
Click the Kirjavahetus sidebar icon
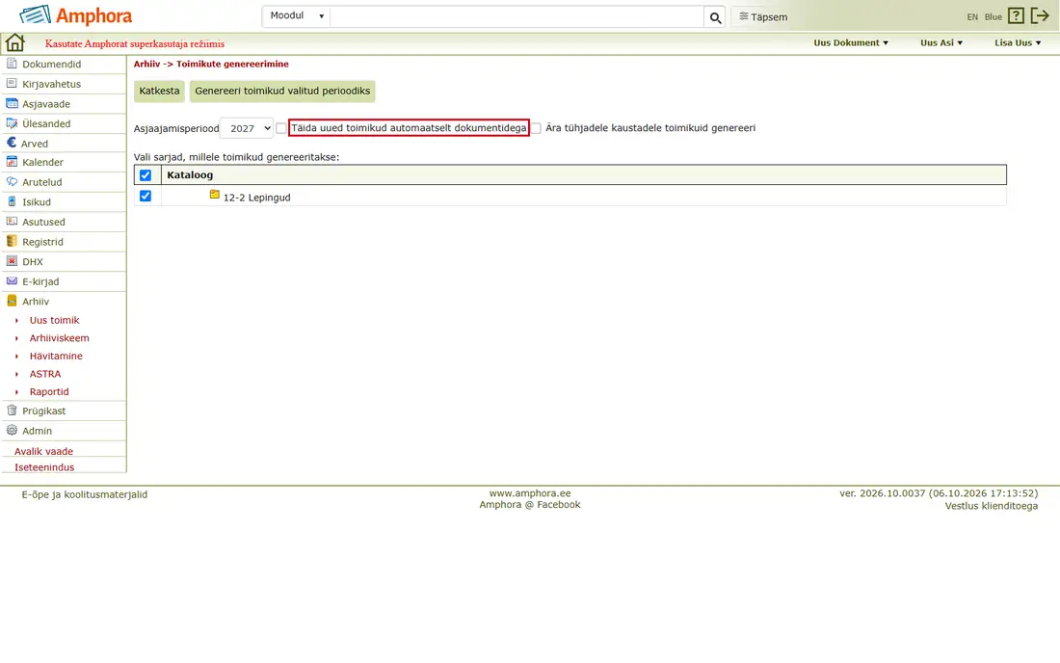(x=12, y=83)
